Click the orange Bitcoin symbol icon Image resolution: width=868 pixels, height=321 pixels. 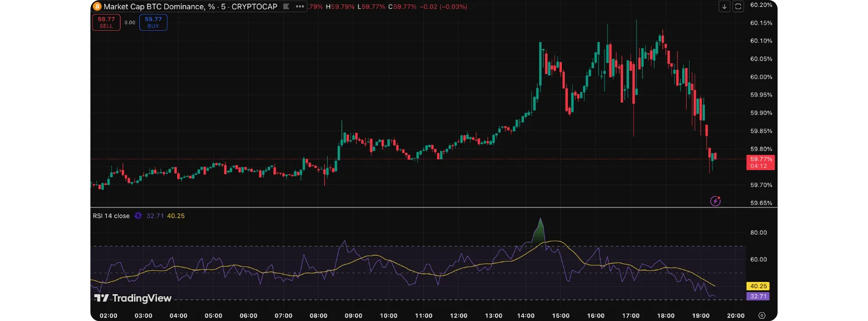[97, 6]
